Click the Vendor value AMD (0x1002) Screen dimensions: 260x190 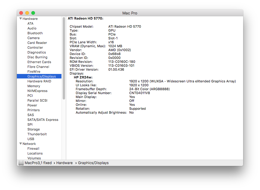click(120, 50)
